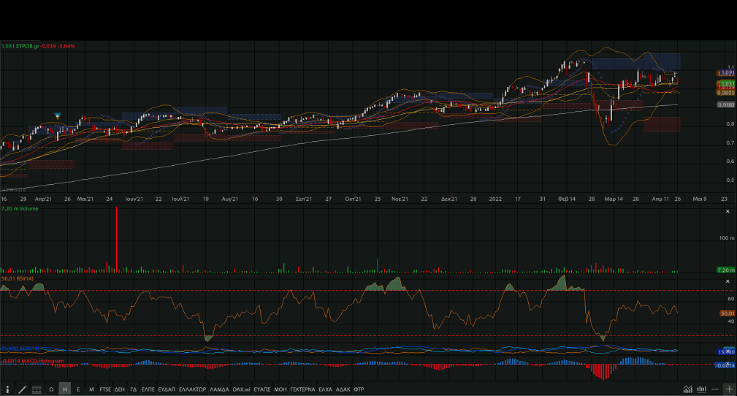Select the Ω timeframe button

point(51,389)
